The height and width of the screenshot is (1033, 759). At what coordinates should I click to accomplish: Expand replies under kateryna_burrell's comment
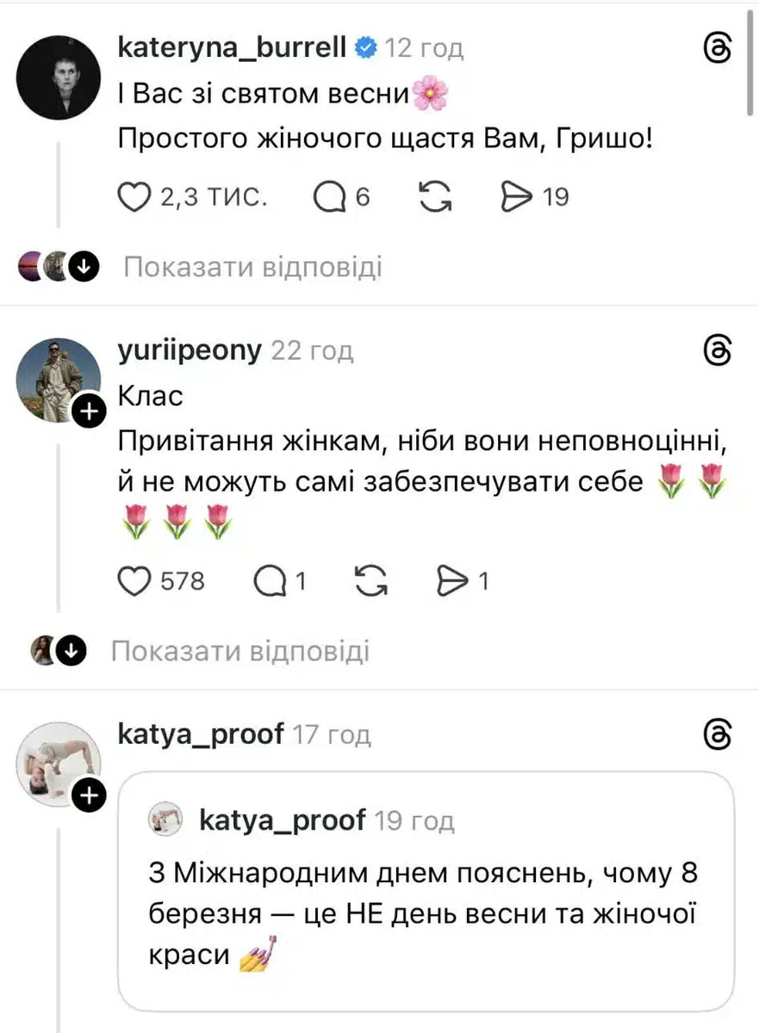coord(251,267)
